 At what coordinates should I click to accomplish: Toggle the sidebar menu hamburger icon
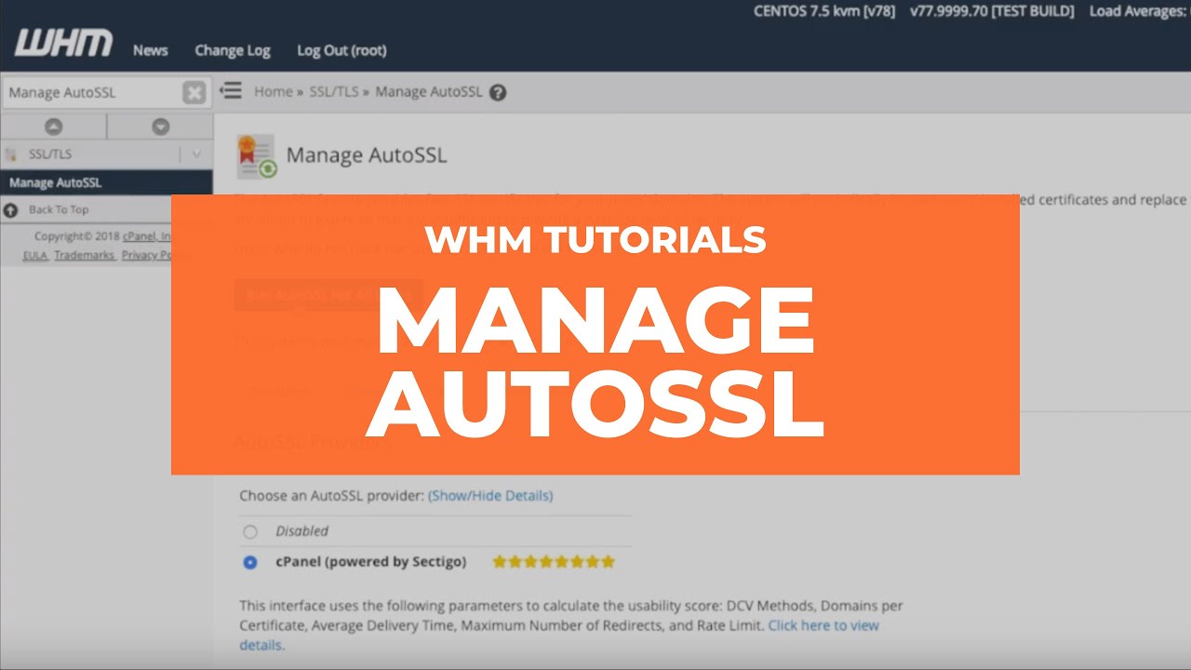[230, 90]
